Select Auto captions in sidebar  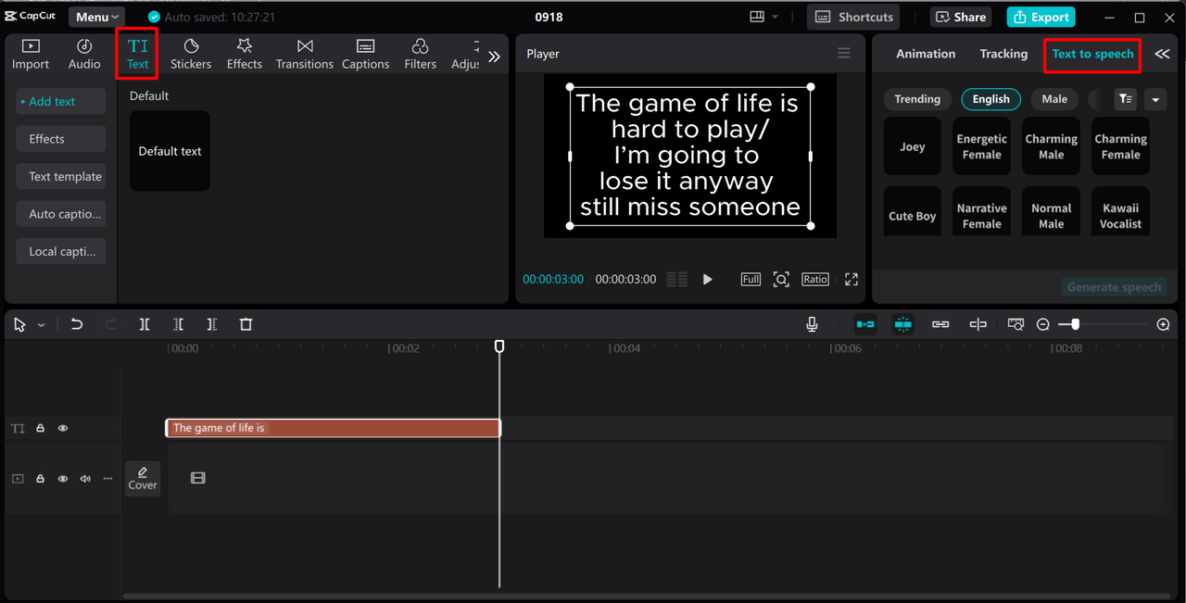[x=61, y=214]
